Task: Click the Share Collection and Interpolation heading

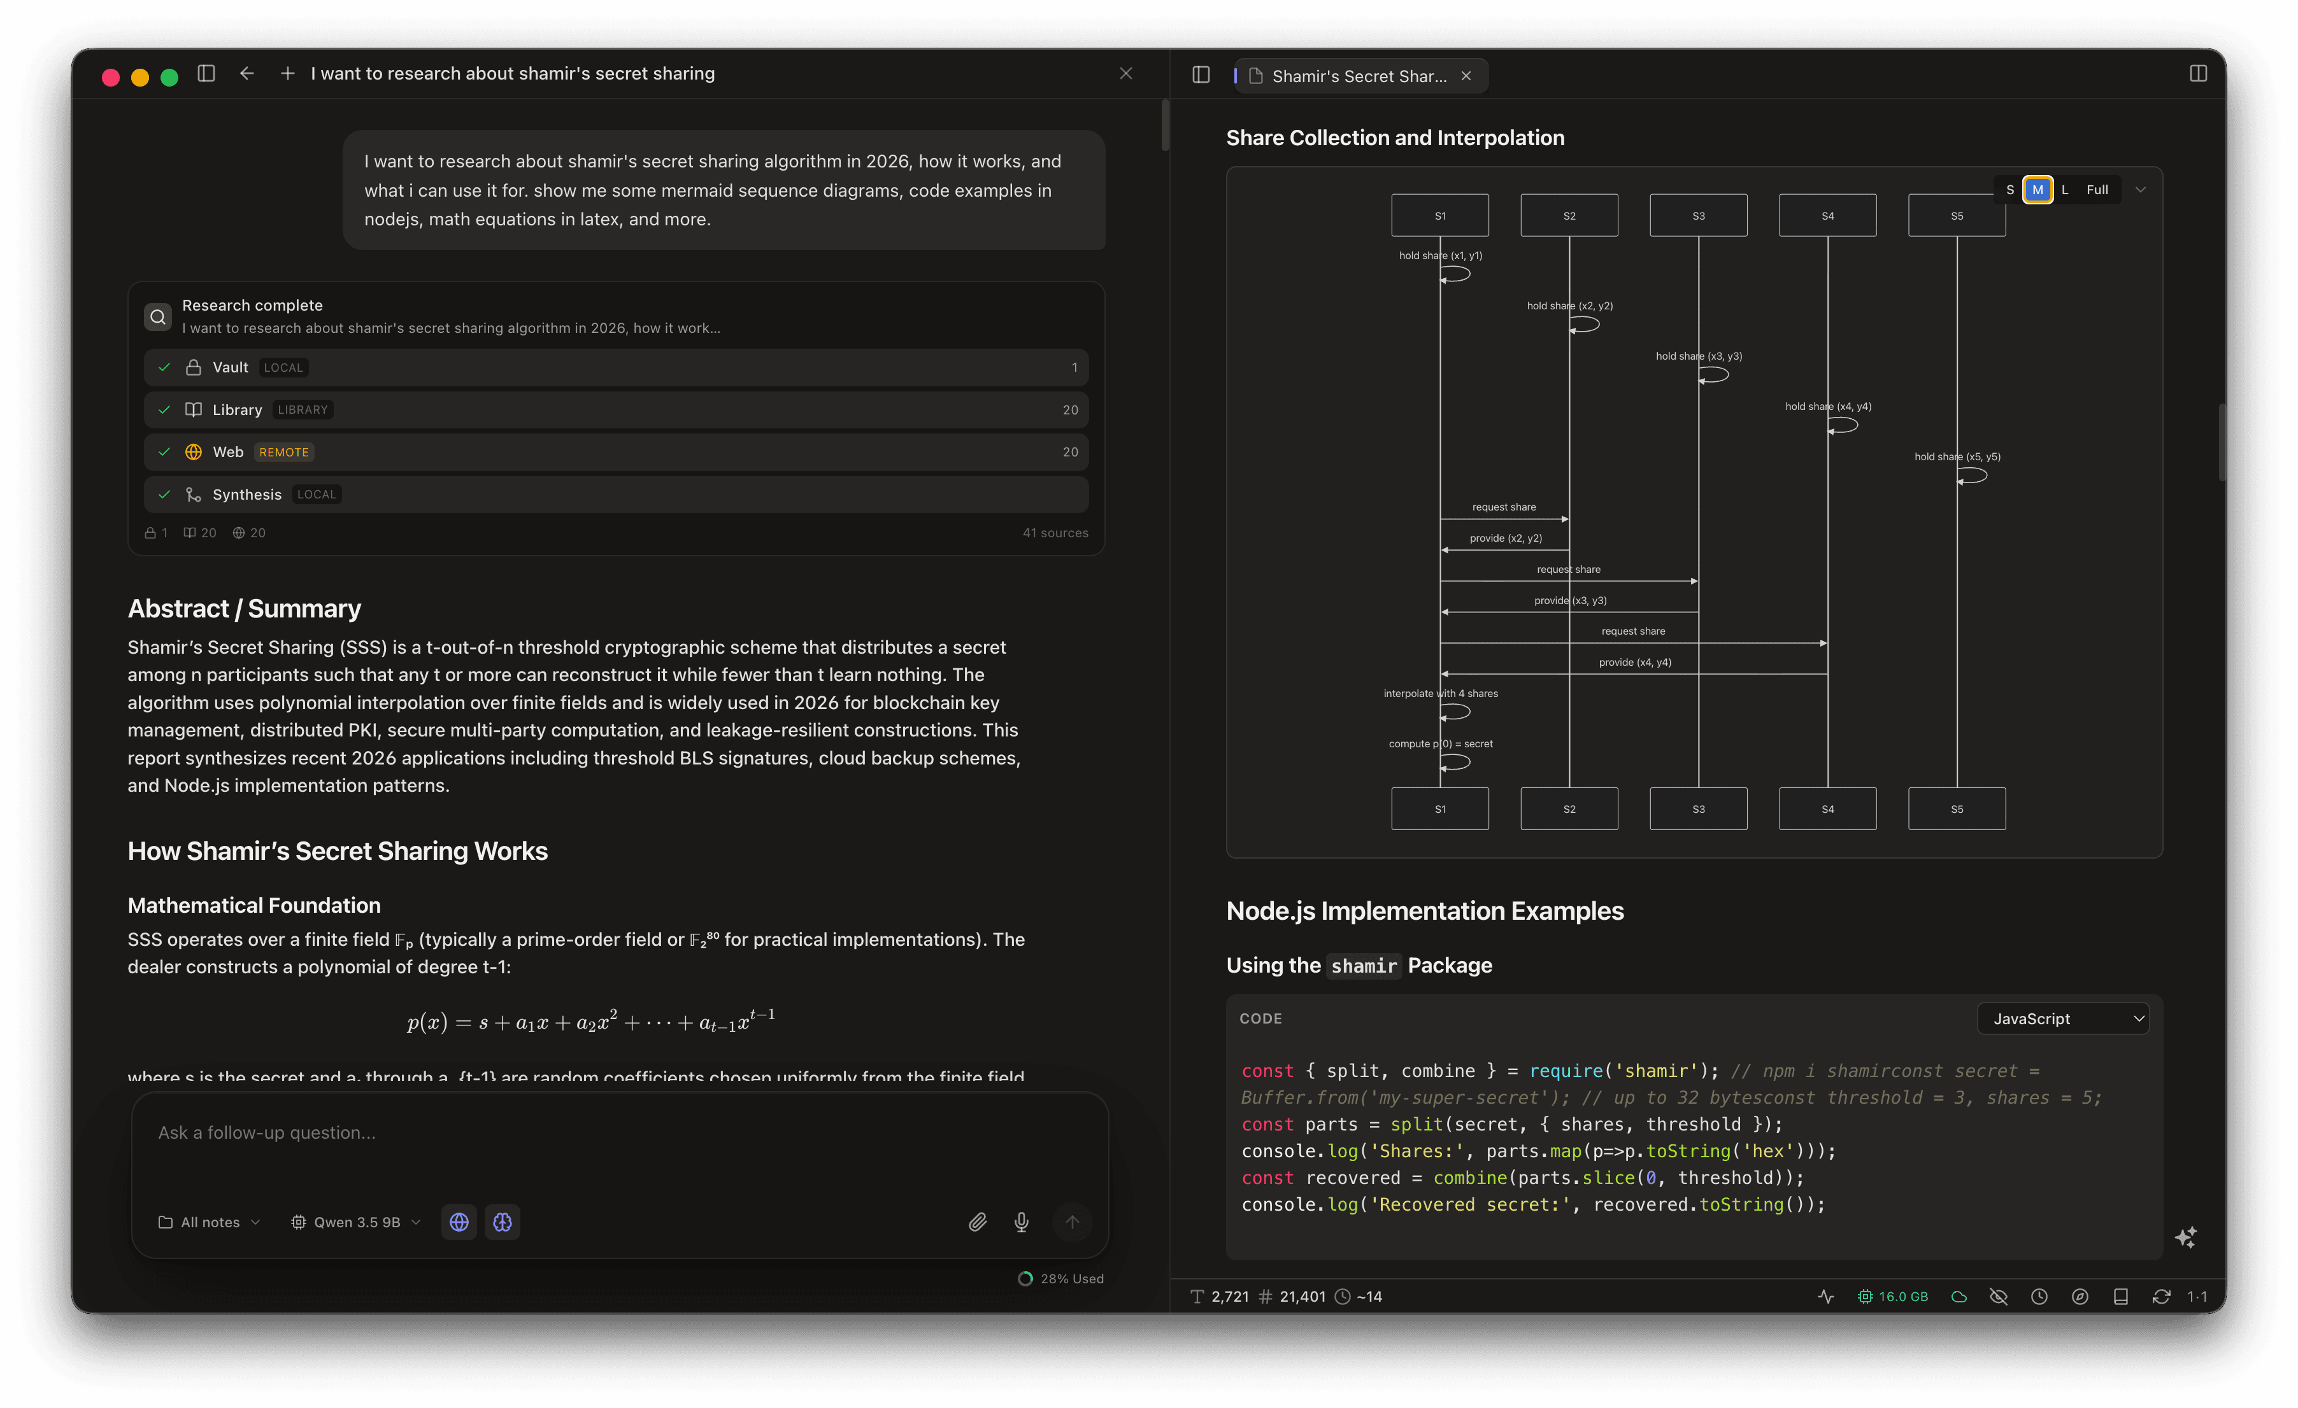Action: point(1394,138)
